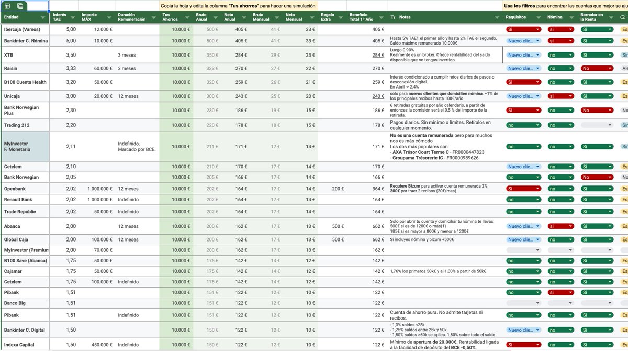Open the Borrador en la Renta filter
The height and width of the screenshot is (351, 628).
click(610, 17)
